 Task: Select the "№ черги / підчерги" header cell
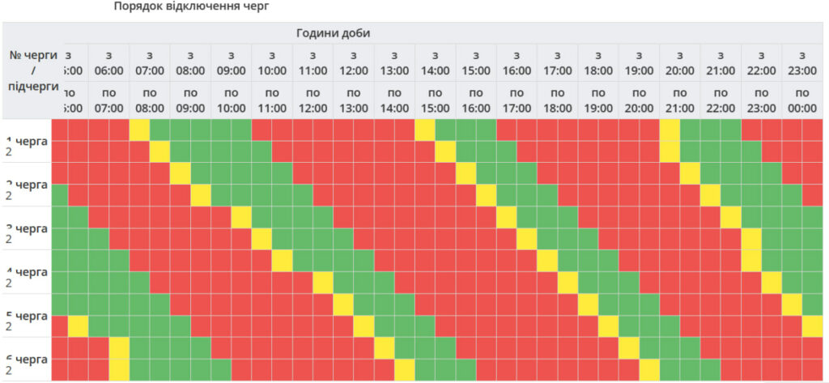pos(32,70)
